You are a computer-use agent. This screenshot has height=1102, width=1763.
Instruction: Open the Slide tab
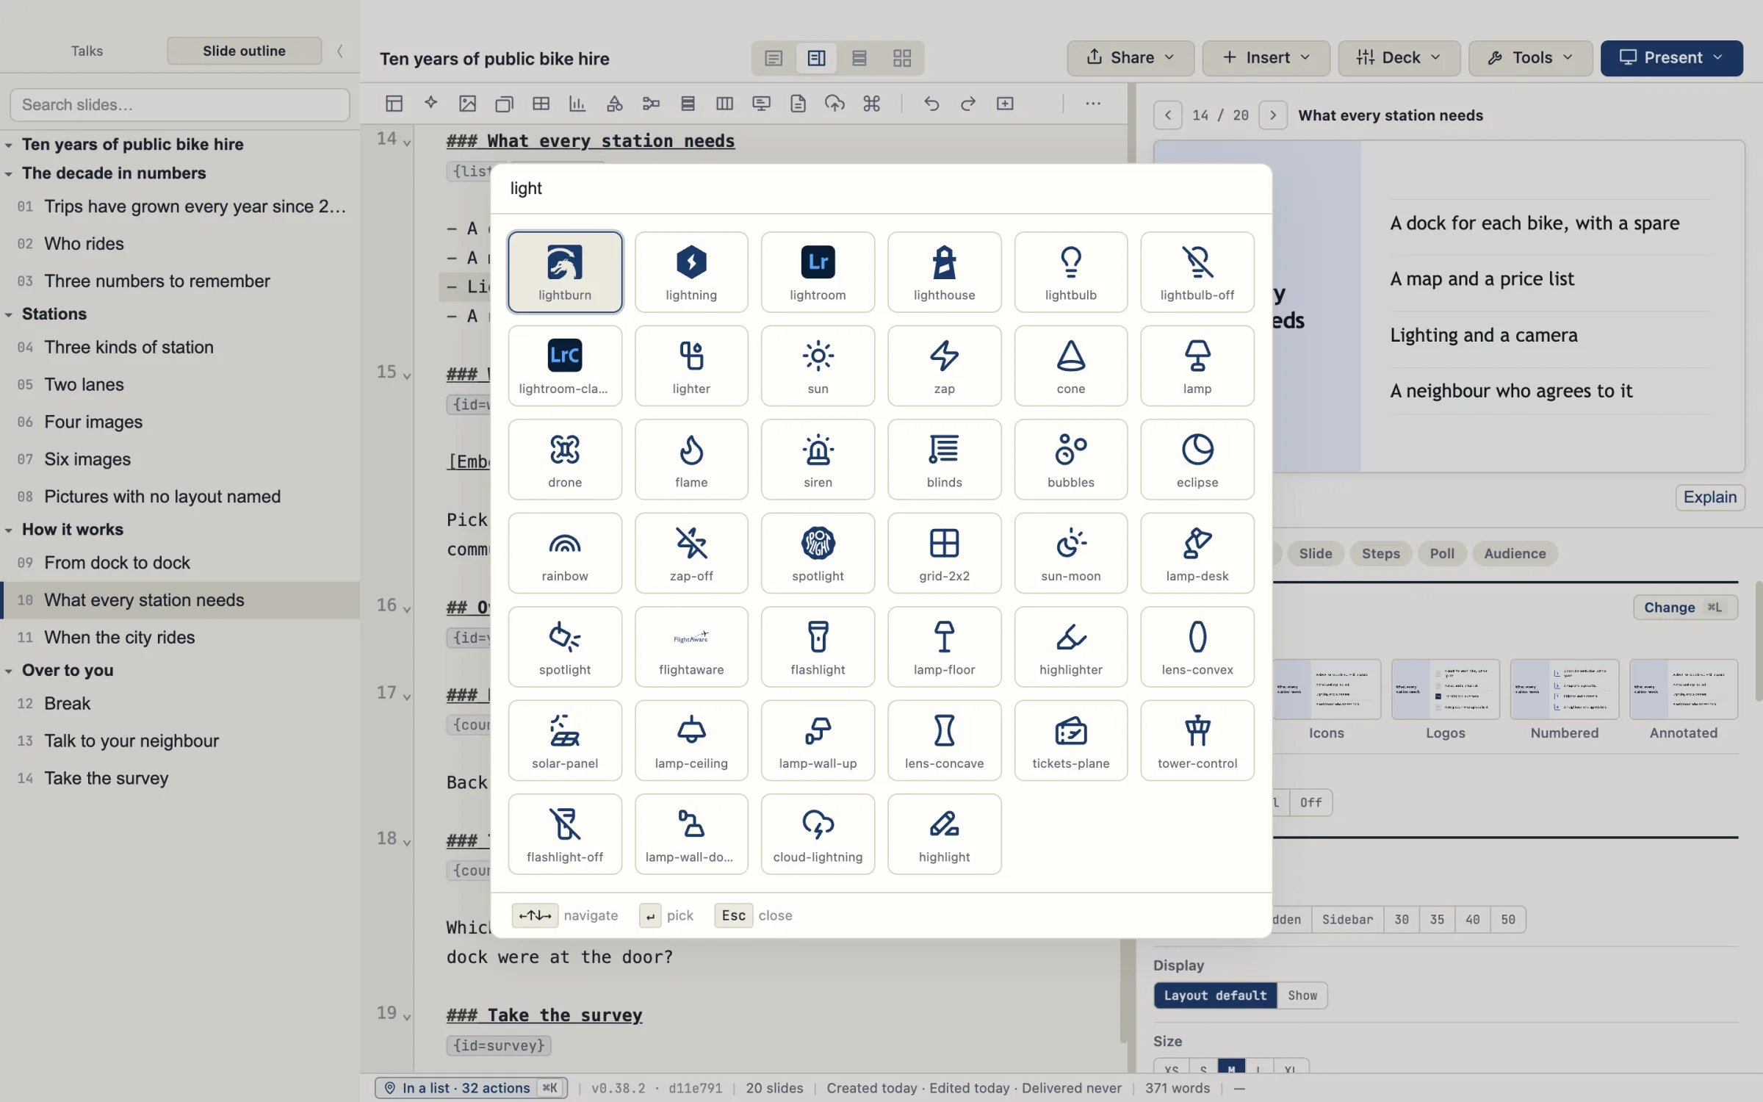tap(1315, 553)
